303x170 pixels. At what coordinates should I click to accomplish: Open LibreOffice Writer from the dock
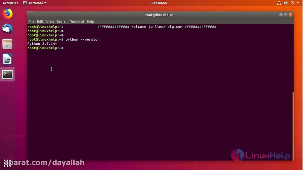coord(7,59)
